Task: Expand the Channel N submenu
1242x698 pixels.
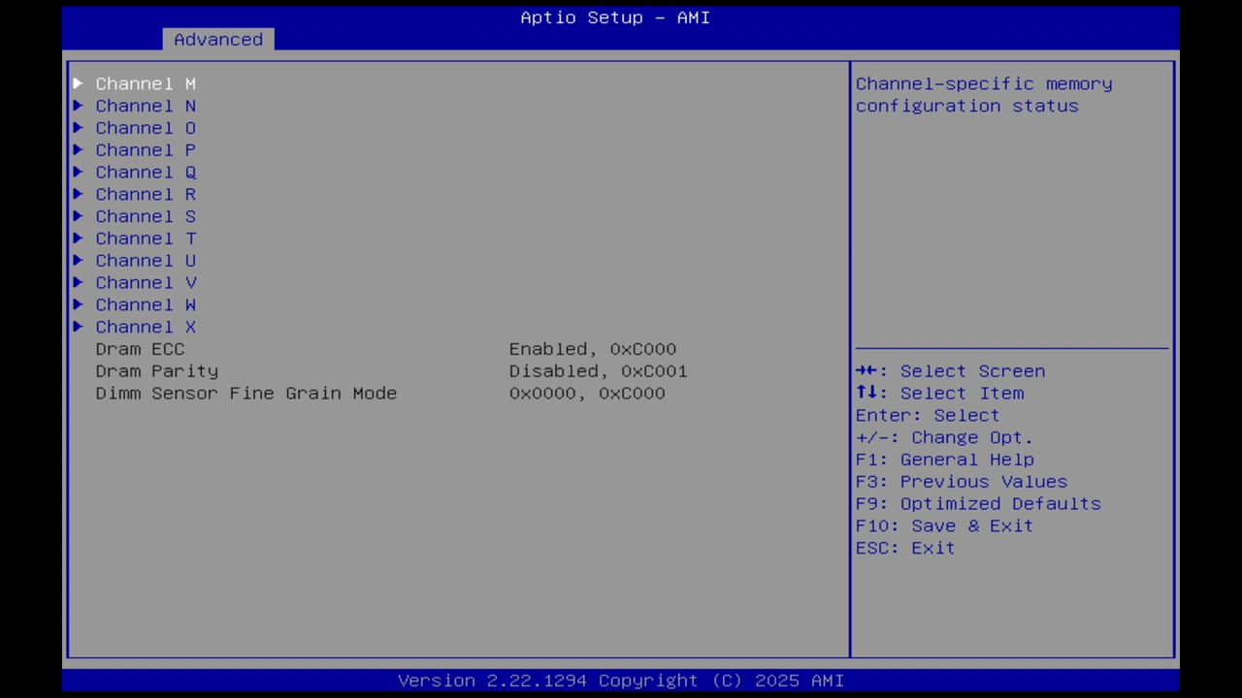Action: 145,106
